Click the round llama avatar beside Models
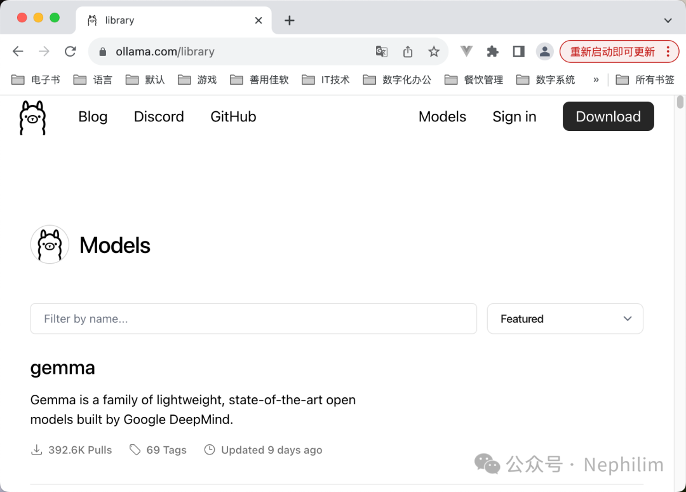The height and width of the screenshot is (492, 686). pyautogui.click(x=50, y=244)
